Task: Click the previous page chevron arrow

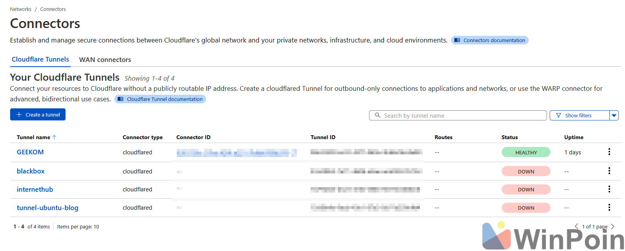Action: [x=576, y=226]
